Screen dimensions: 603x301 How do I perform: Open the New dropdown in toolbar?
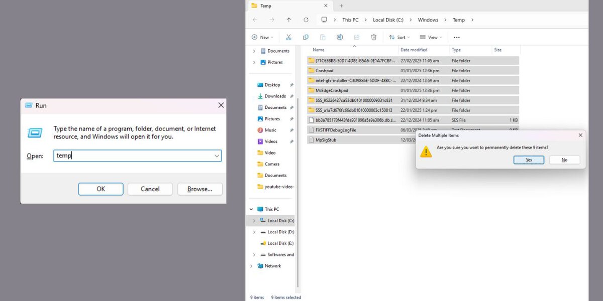(x=263, y=37)
